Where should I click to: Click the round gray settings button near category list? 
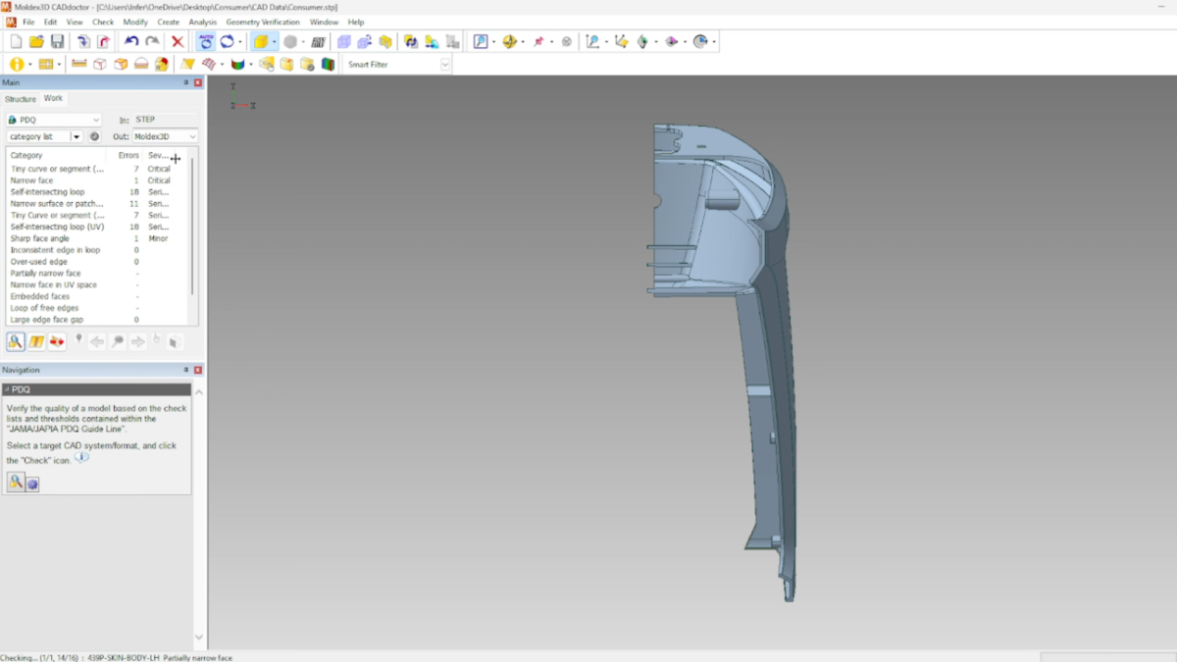pyautogui.click(x=94, y=136)
